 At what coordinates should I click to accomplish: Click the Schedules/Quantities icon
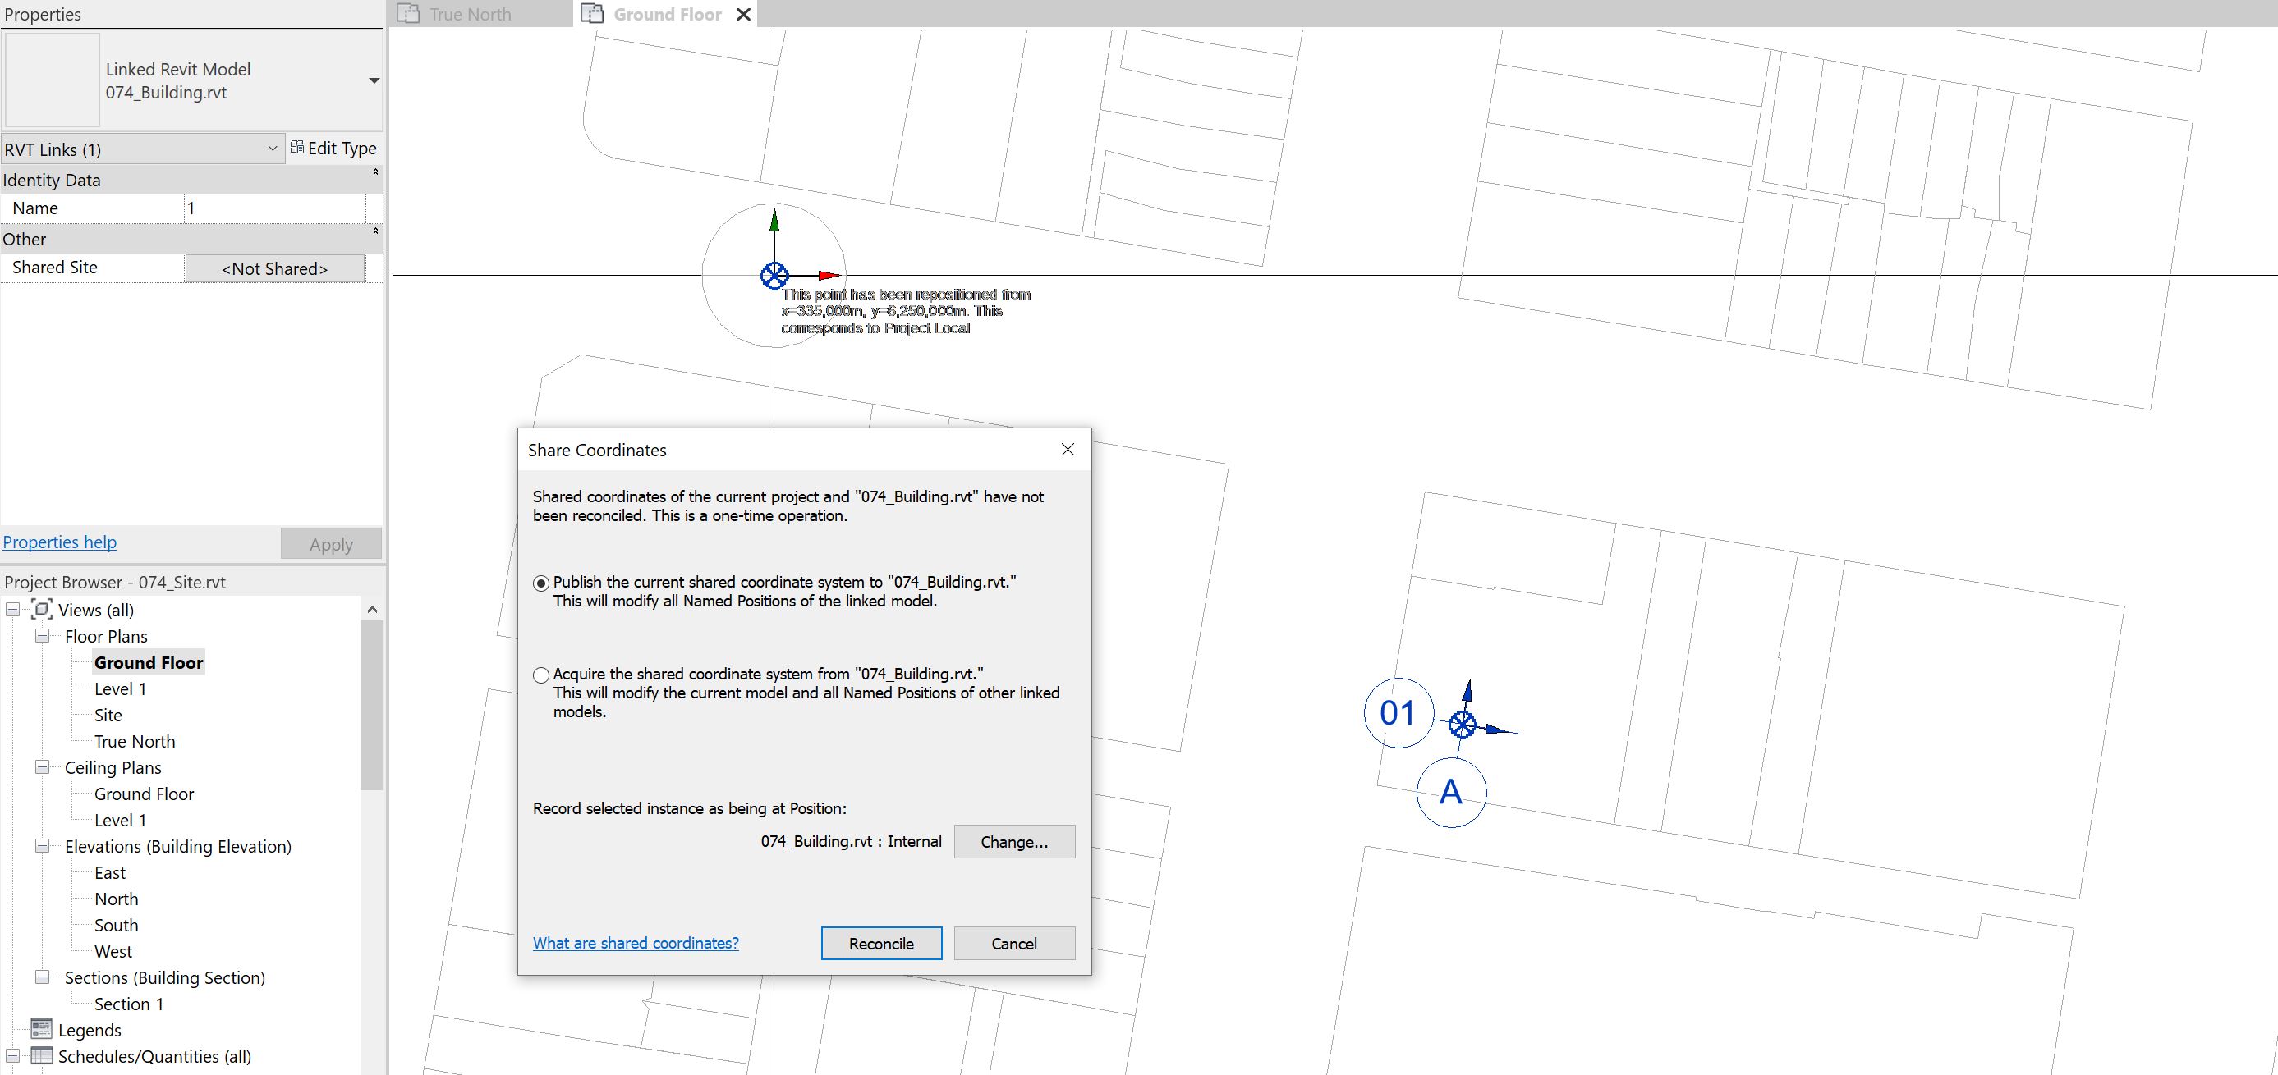click(41, 1055)
